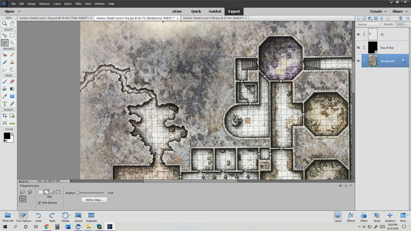The height and width of the screenshot is (231, 411).
Task: Click the Undo button
Action: [x=39, y=217]
